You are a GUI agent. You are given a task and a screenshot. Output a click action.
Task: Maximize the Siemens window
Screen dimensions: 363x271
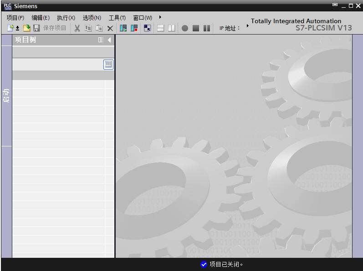pyautogui.click(x=351, y=6)
